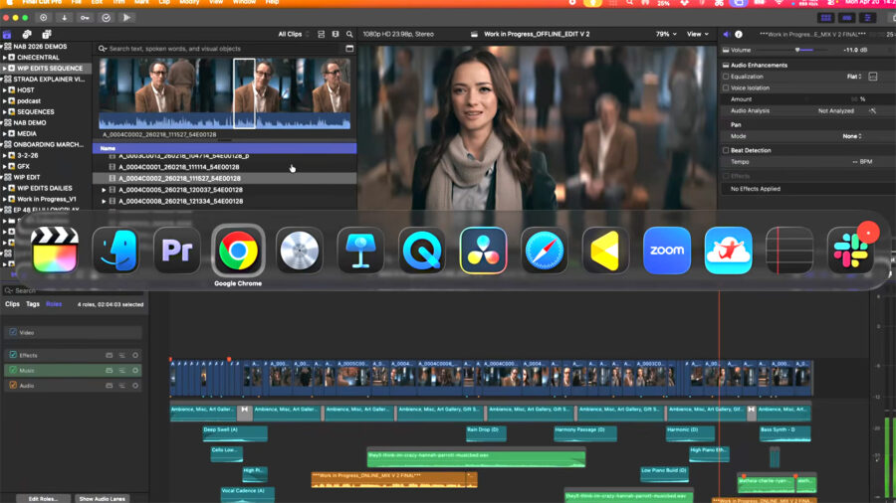This screenshot has height=503, width=896.
Task: Open the viewer View dropdown
Action: [697, 34]
